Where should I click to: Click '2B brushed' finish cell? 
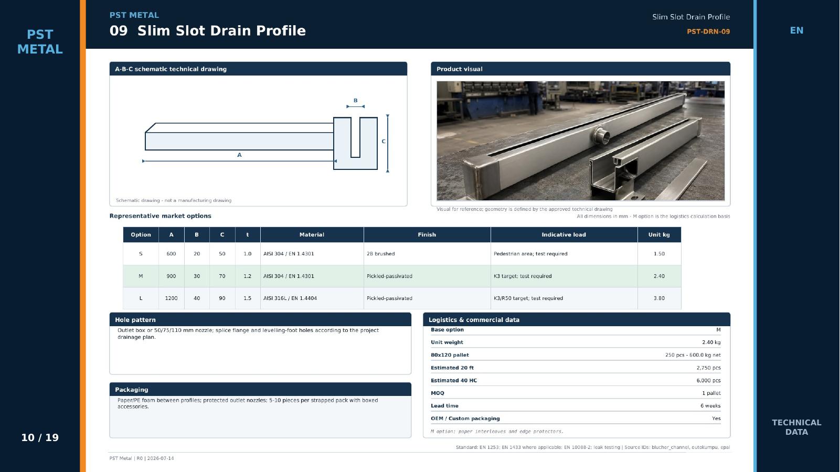pyautogui.click(x=427, y=254)
